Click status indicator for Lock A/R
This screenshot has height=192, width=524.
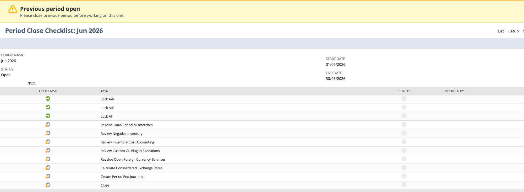click(x=404, y=98)
